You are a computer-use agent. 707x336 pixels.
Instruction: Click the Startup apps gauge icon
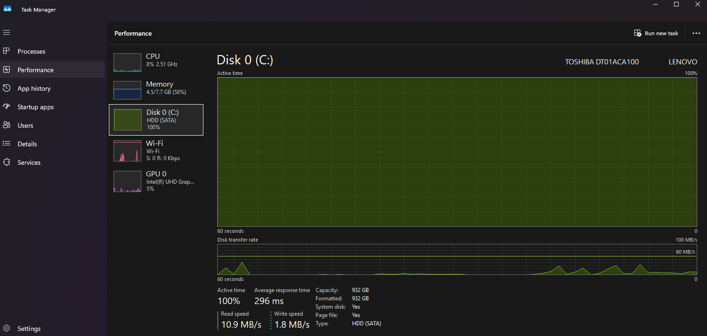(x=6, y=106)
